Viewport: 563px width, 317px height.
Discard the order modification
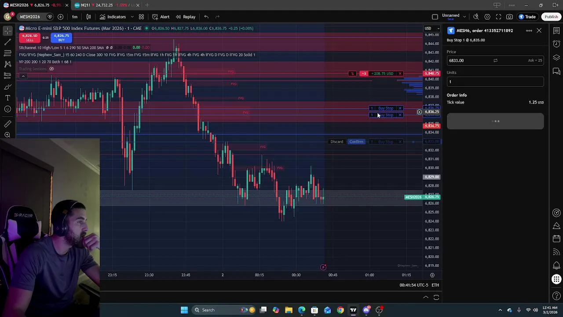(x=336, y=142)
